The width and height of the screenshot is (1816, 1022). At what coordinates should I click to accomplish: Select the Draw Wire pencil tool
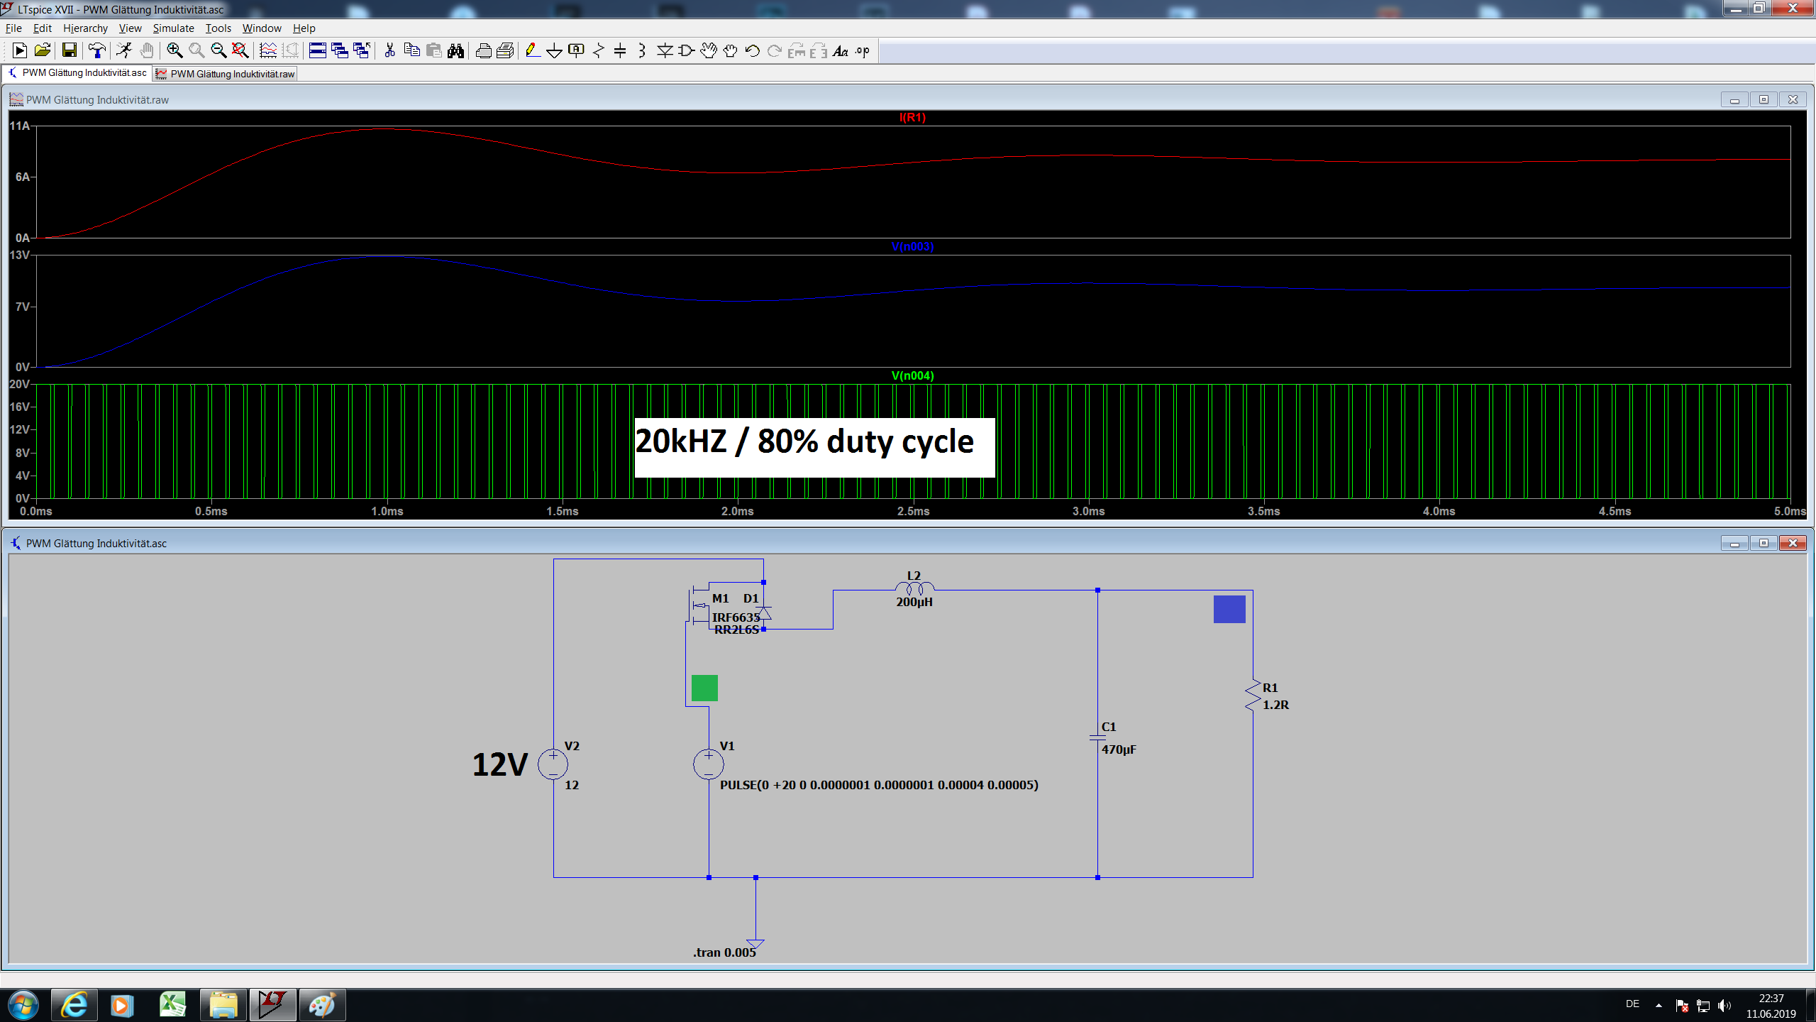coord(533,50)
